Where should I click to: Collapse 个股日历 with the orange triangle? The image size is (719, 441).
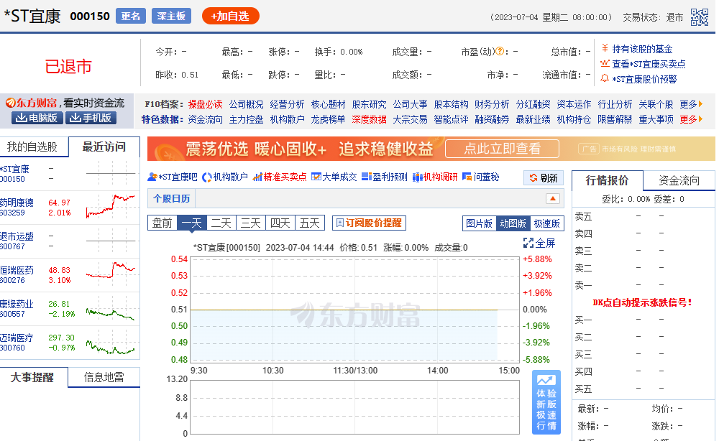click(x=552, y=199)
